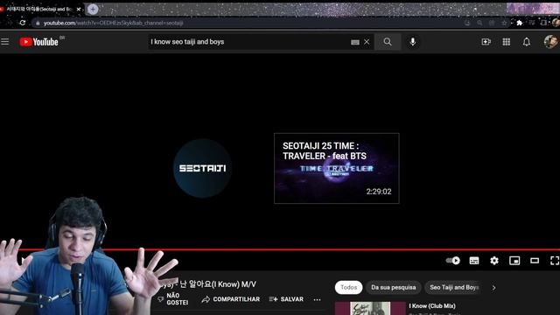560x315 pixels.
Task: Toggle subtitles/closed captions
Action: [474, 261]
